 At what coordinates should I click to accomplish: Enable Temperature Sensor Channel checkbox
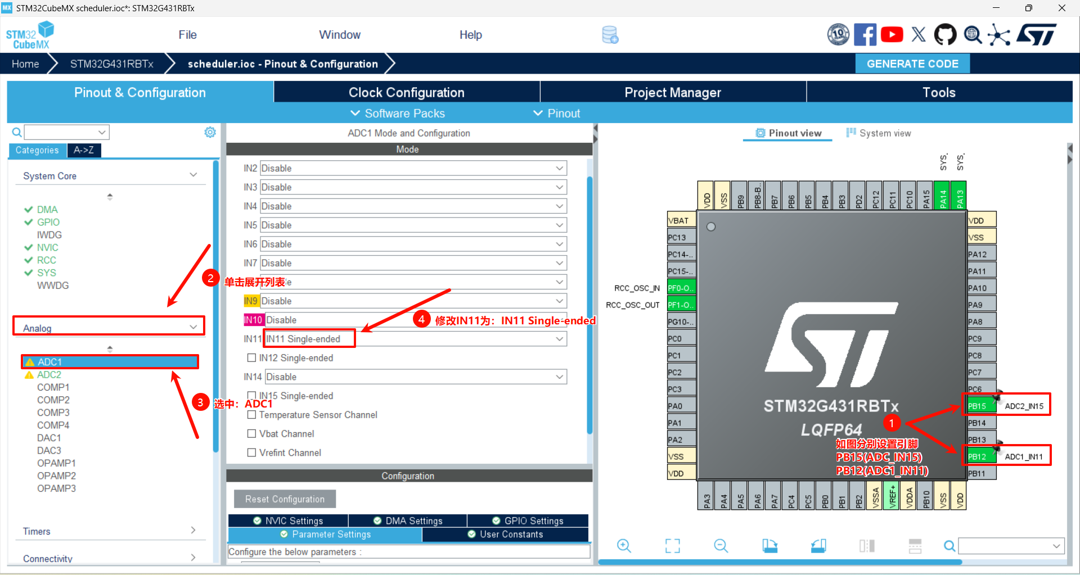click(x=252, y=415)
